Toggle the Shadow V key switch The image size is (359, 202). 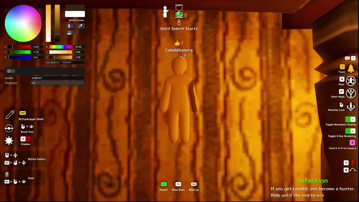coord(25,139)
